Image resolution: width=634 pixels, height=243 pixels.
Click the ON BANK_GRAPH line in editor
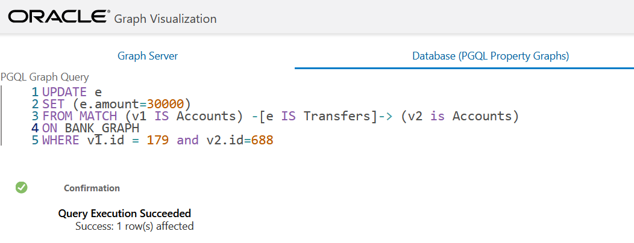tap(90, 128)
